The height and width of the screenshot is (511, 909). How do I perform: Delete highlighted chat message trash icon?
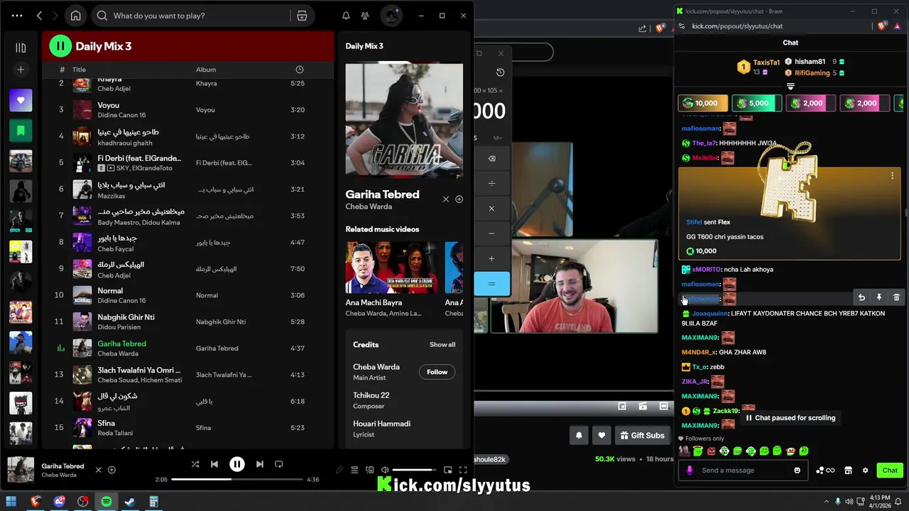pos(896,298)
